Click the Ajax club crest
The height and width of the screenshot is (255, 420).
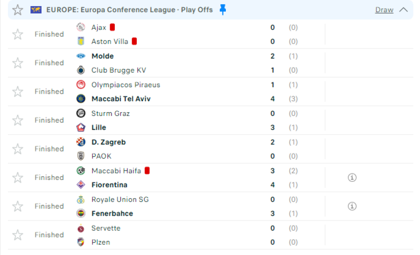81,28
